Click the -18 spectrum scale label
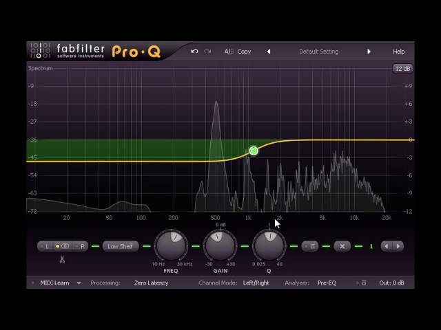This screenshot has width=441, height=330. pyautogui.click(x=32, y=104)
